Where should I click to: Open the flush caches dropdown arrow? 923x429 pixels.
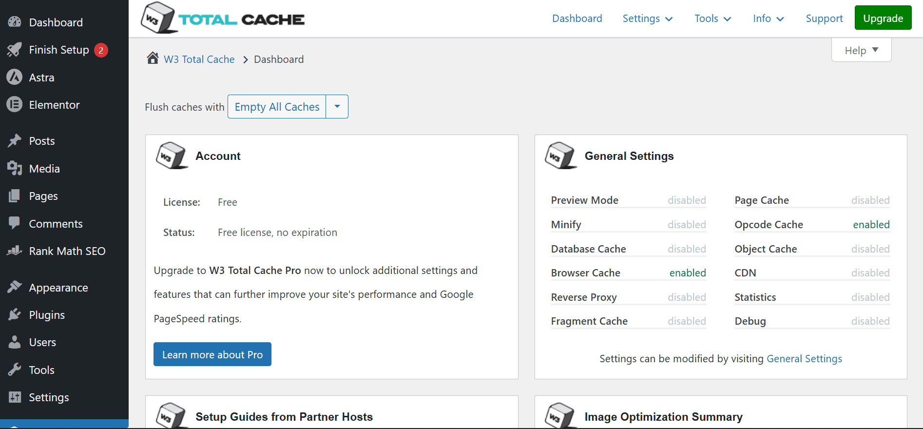pos(337,106)
